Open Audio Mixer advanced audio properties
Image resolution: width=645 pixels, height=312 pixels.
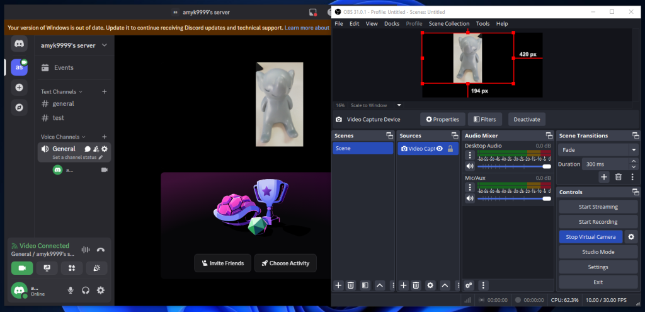click(x=469, y=286)
